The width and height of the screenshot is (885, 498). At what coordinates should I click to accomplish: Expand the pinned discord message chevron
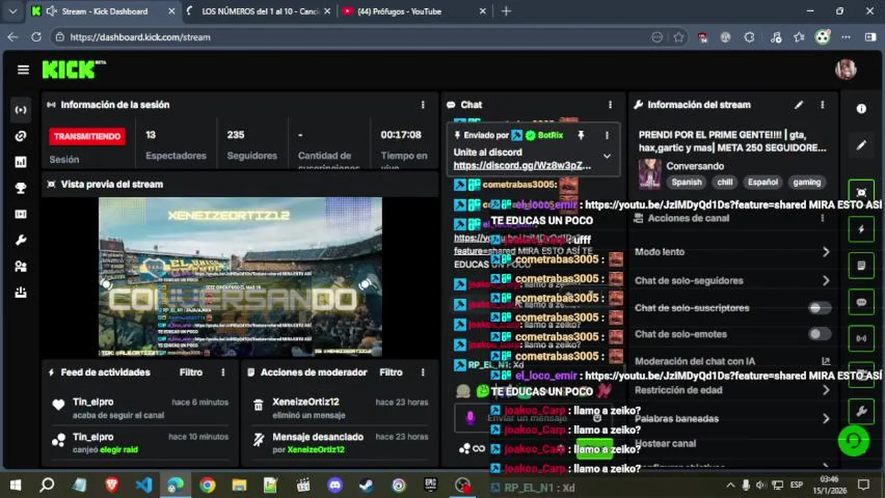[x=607, y=156]
